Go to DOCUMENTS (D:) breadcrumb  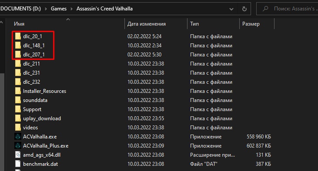(20, 9)
